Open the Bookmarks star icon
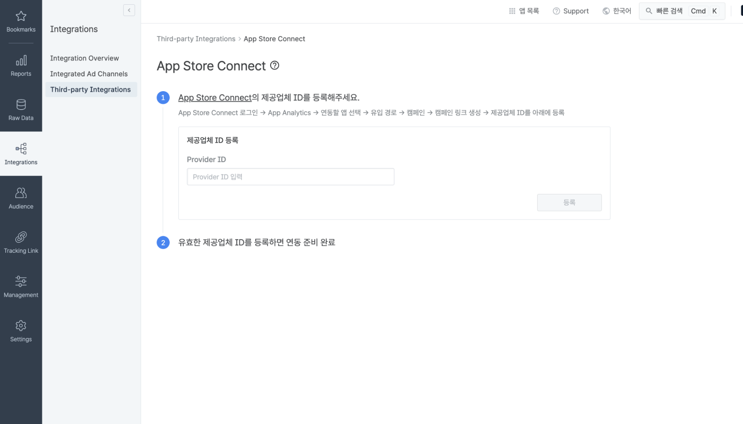Screen dimensions: 743x424 point(21,16)
